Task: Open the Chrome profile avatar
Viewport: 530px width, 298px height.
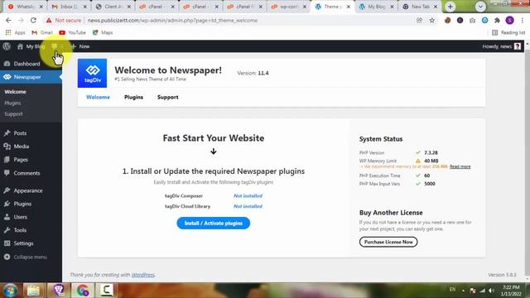Action: tap(510, 20)
